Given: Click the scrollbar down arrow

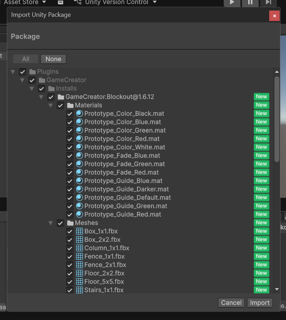Looking at the screenshot, I should 277,289.
